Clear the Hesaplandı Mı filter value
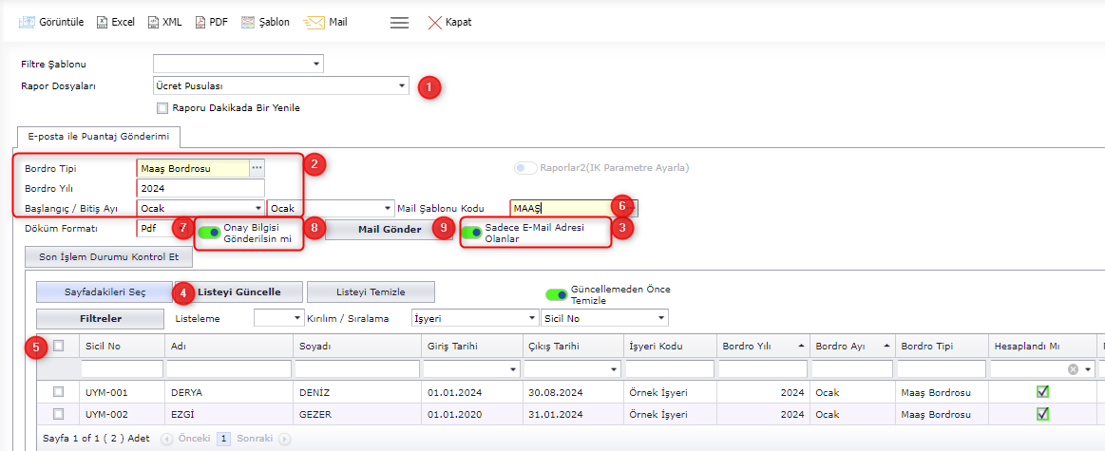The width and height of the screenshot is (1105, 451). pos(1073,369)
